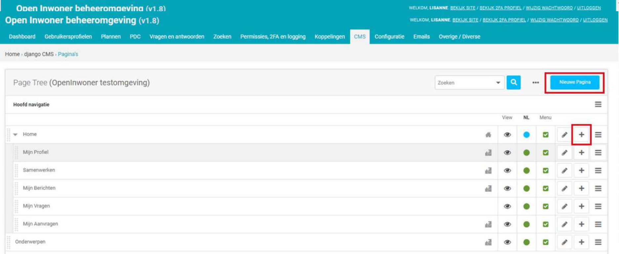Toggle the Menu checkbox for Onderwerpen
The height and width of the screenshot is (254, 619).
(546, 242)
